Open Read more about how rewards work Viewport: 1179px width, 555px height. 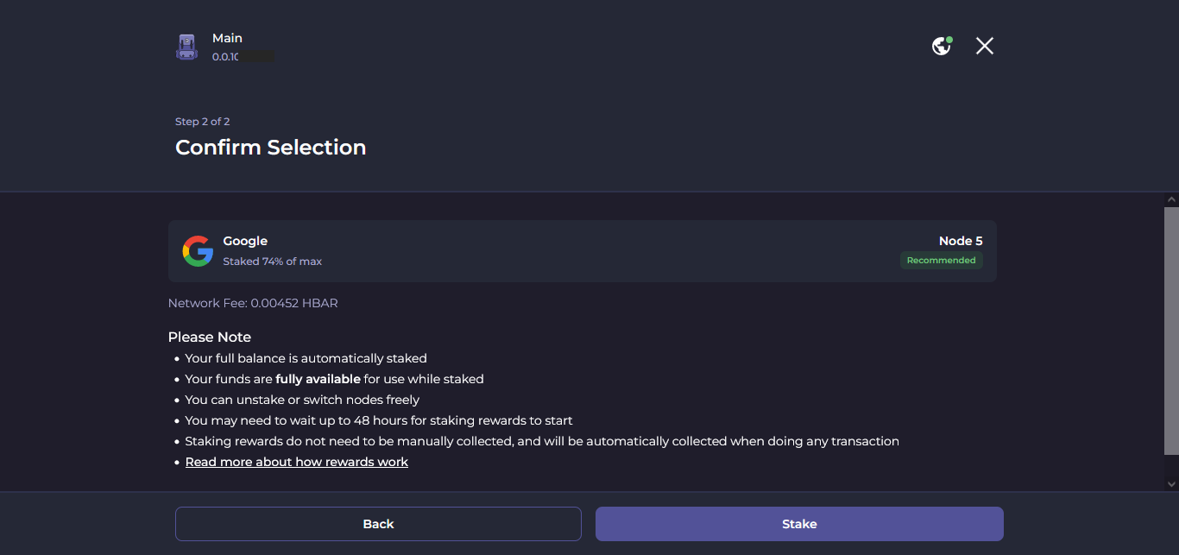tap(297, 462)
